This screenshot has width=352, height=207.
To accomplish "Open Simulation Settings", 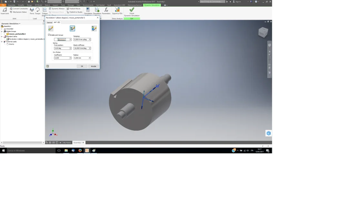I will click(88, 11).
